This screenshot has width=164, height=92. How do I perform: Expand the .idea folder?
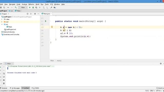click(x=2, y=19)
